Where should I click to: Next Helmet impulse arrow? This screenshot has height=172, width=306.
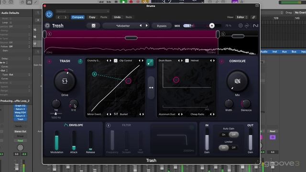(214, 61)
